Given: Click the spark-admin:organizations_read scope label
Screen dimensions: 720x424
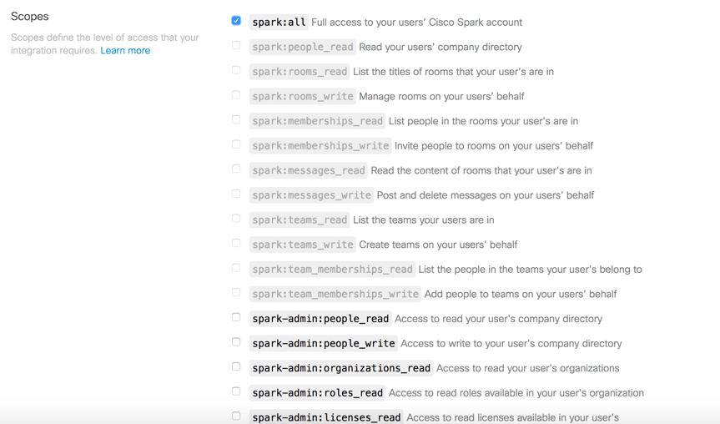Looking at the screenshot, I should point(341,368).
